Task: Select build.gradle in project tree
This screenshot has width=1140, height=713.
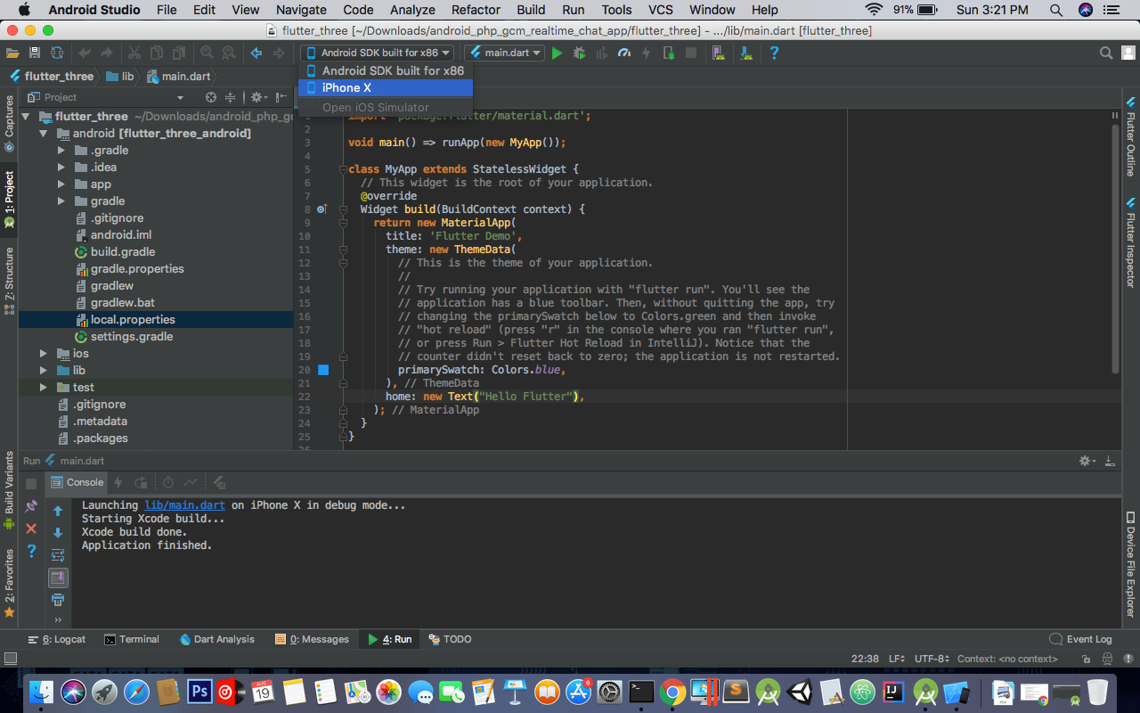Action: tap(123, 252)
